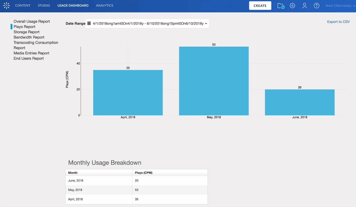Switch to the Content tab
Viewport: 356px width, 207px height.
click(x=23, y=6)
